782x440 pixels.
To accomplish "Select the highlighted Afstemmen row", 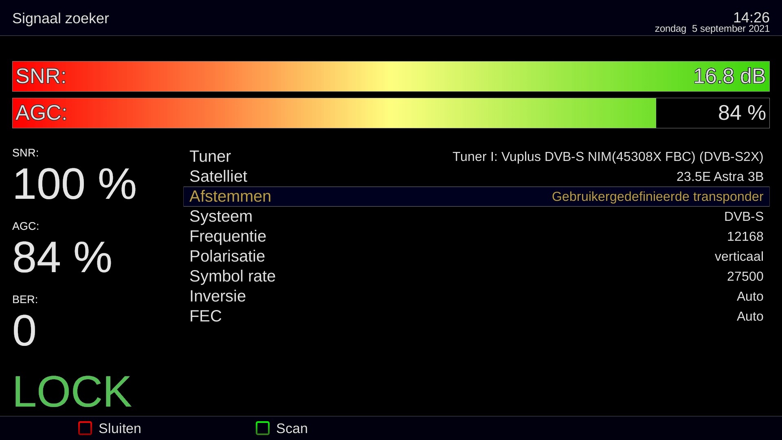I will point(477,196).
